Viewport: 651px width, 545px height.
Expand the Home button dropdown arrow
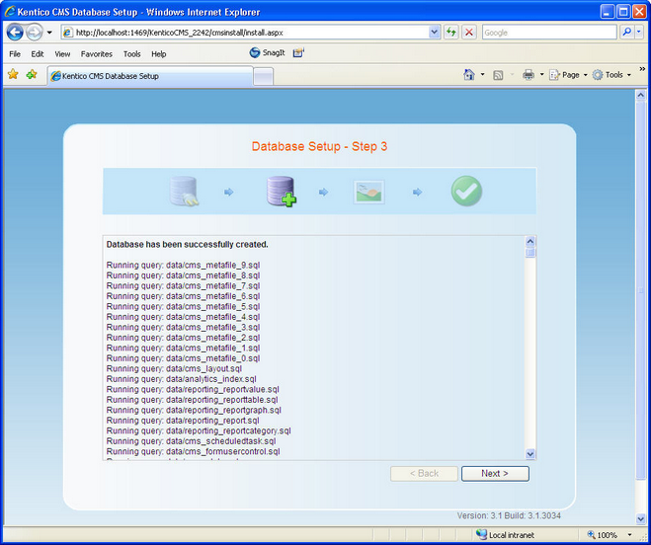pyautogui.click(x=482, y=75)
